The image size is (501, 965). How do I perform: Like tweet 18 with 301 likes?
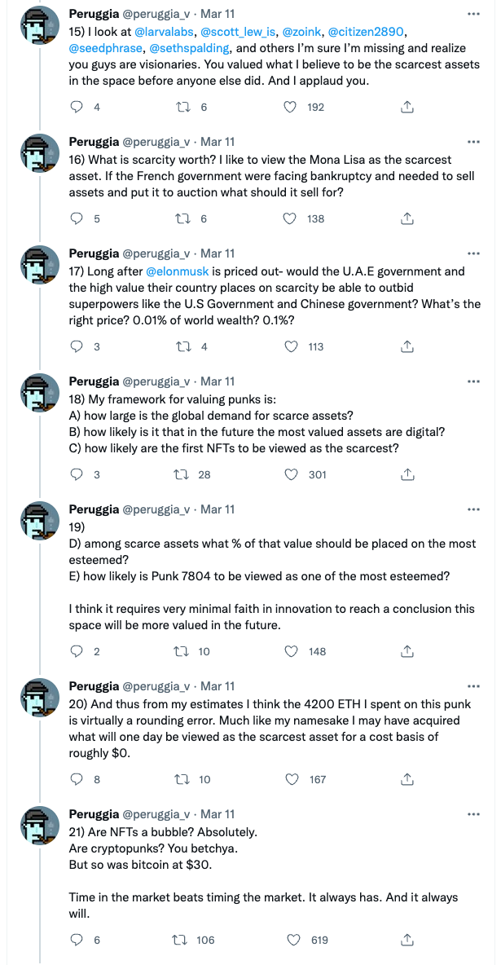click(293, 474)
